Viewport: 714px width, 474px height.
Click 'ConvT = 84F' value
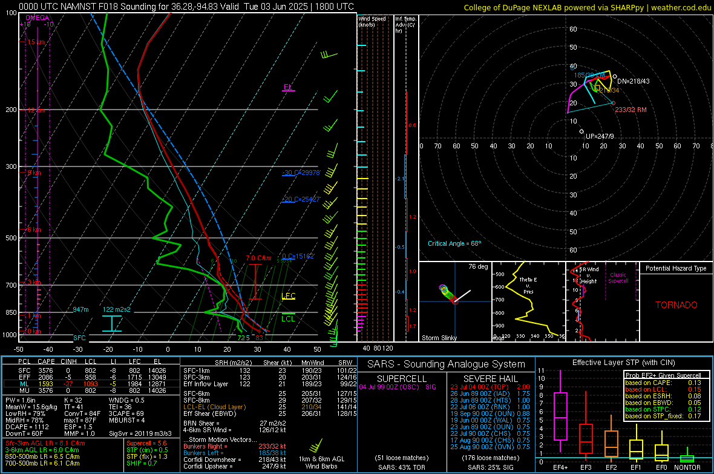(82, 413)
